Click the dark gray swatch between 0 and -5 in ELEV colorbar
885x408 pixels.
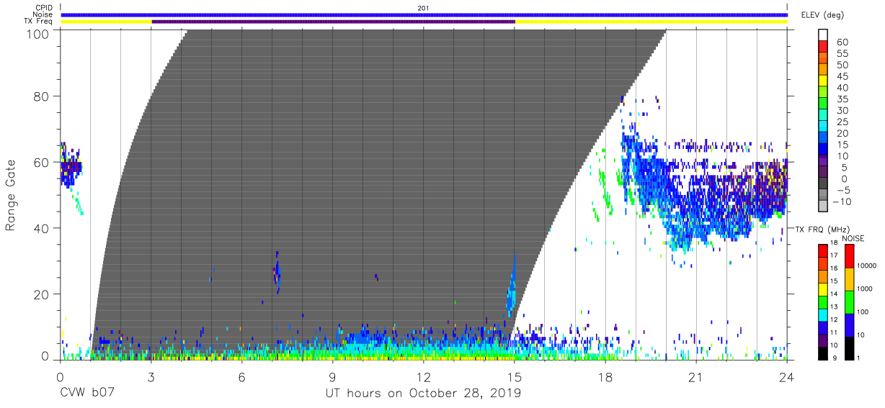coord(823,184)
